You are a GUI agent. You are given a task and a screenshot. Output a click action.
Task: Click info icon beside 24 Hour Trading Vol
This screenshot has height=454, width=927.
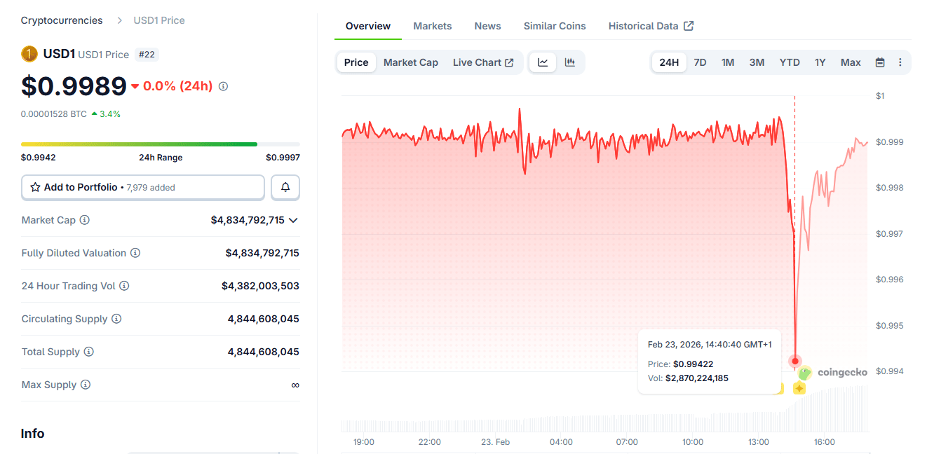(x=124, y=286)
